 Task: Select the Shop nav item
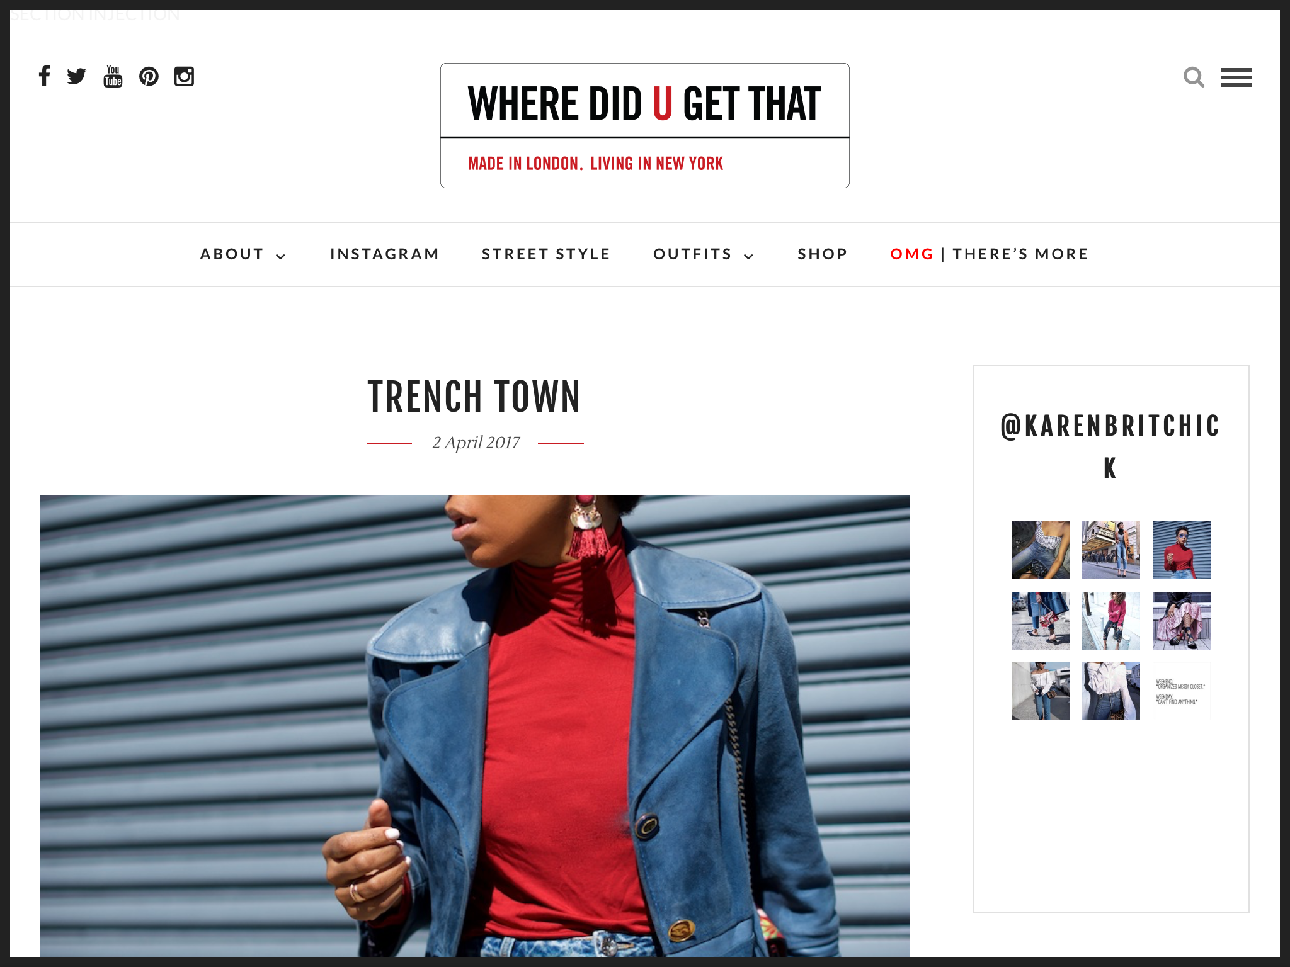pos(823,254)
